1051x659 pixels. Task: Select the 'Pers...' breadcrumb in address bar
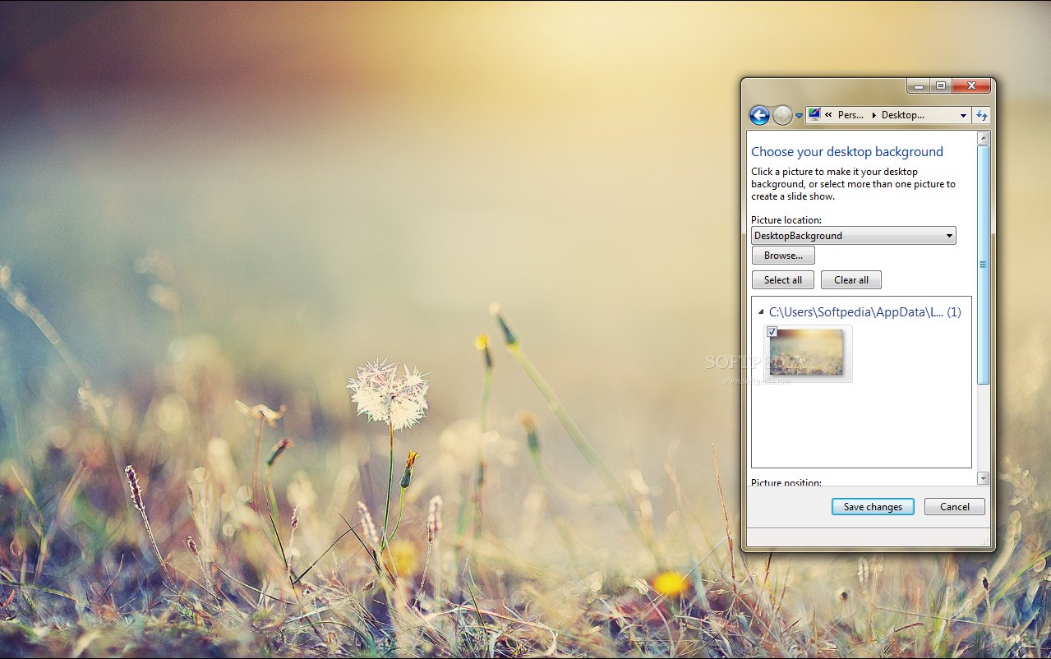850,115
